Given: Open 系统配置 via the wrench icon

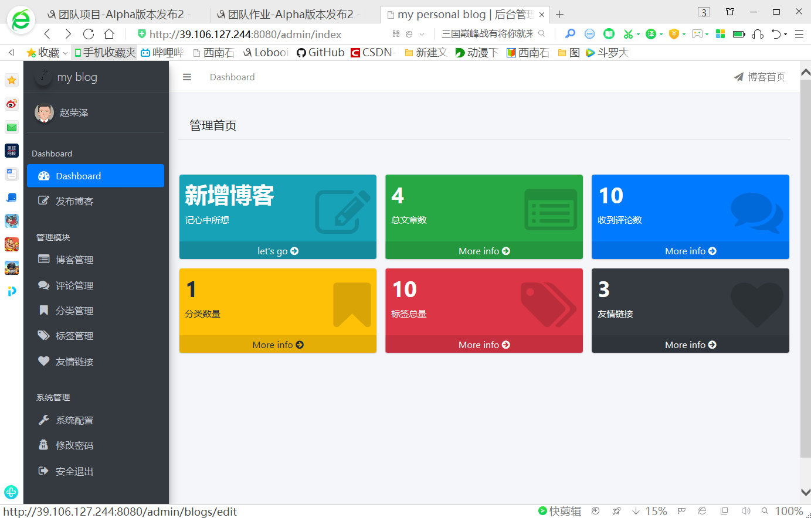Looking at the screenshot, I should pyautogui.click(x=43, y=420).
